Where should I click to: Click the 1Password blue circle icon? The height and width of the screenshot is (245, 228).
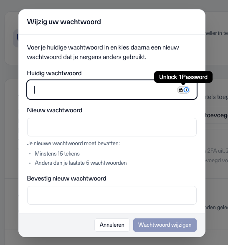pyautogui.click(x=186, y=90)
